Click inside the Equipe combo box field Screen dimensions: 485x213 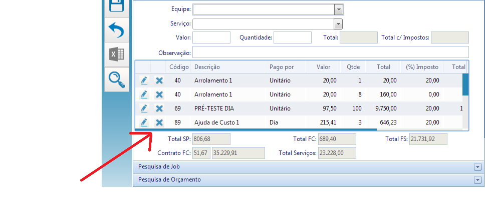click(x=264, y=9)
